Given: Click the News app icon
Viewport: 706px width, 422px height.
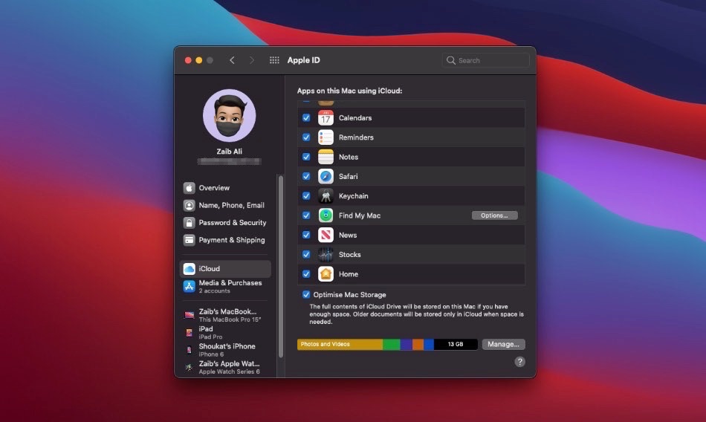Looking at the screenshot, I should [326, 235].
